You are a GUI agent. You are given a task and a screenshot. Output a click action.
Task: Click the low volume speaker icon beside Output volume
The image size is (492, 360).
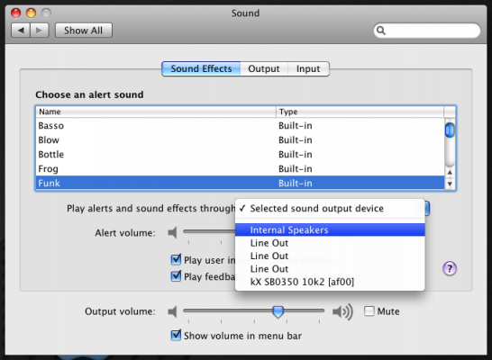(x=173, y=311)
